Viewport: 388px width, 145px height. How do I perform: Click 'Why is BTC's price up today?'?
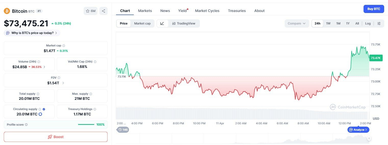click(32, 33)
